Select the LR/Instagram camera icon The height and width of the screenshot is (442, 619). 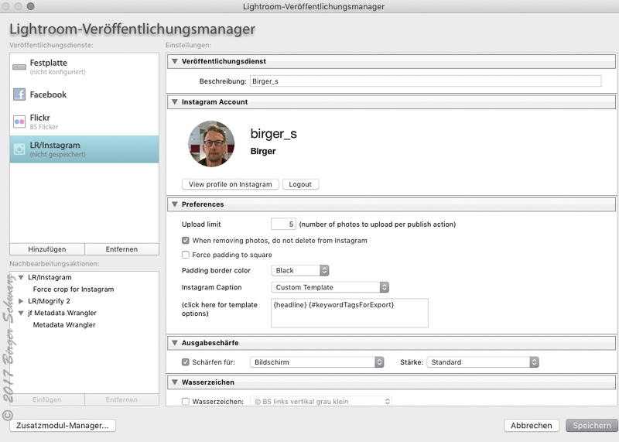19,149
